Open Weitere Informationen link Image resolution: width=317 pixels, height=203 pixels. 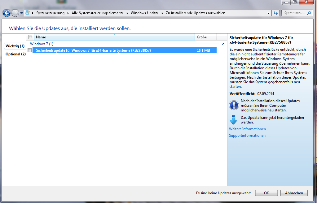tap(248, 129)
